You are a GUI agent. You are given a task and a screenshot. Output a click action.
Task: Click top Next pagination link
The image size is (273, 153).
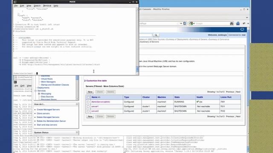pyautogui.click(x=238, y=92)
